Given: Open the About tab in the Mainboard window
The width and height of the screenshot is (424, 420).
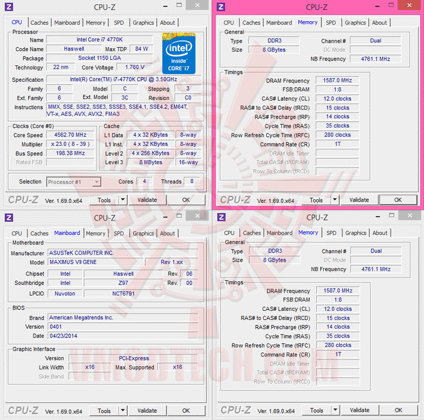Looking at the screenshot, I should click(x=167, y=234).
